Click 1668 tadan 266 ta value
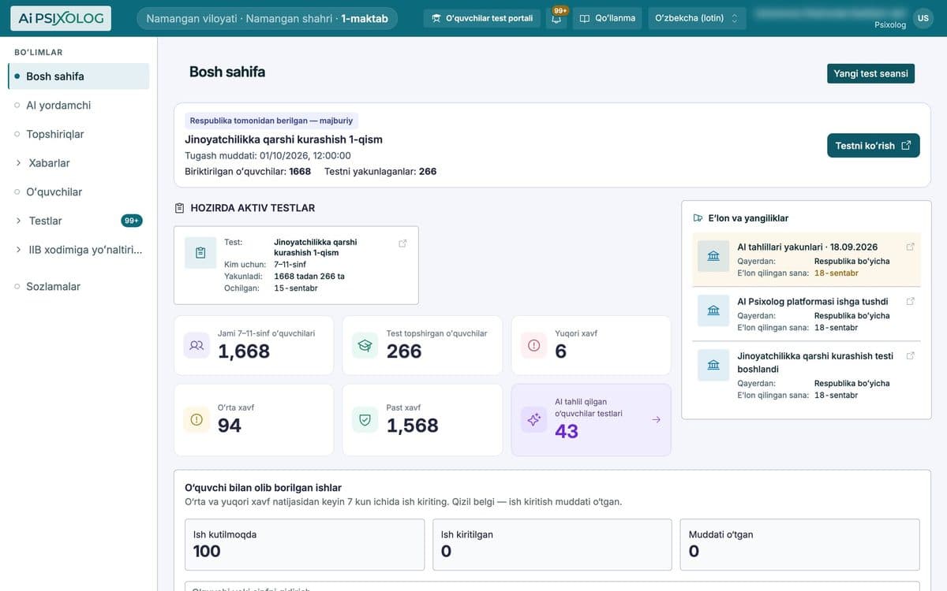 tap(309, 277)
